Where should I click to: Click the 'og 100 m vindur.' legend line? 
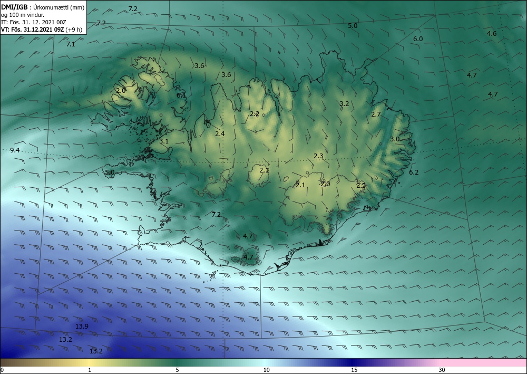click(23, 15)
